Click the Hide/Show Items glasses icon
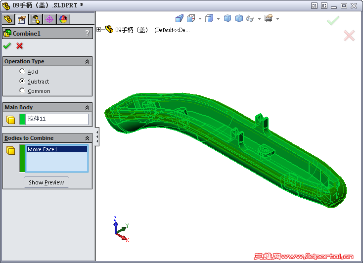 tap(250, 18)
